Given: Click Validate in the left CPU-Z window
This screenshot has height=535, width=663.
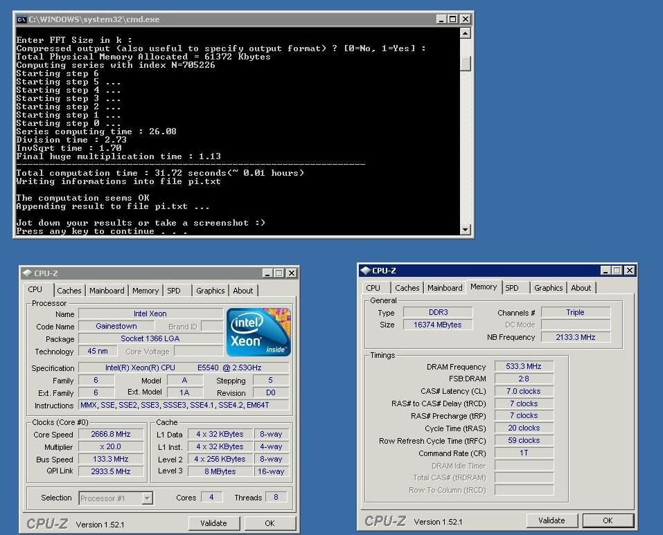Looking at the screenshot, I should [213, 523].
